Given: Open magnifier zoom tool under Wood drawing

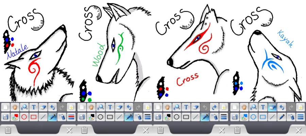Looking at the screenshot, I should pyautogui.click(x=101, y=107).
